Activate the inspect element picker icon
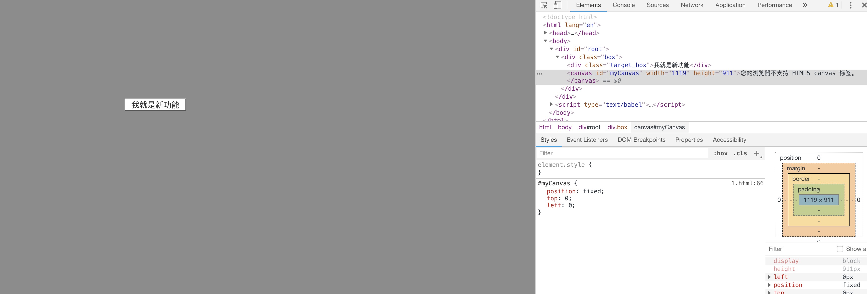The image size is (867, 294). (544, 5)
